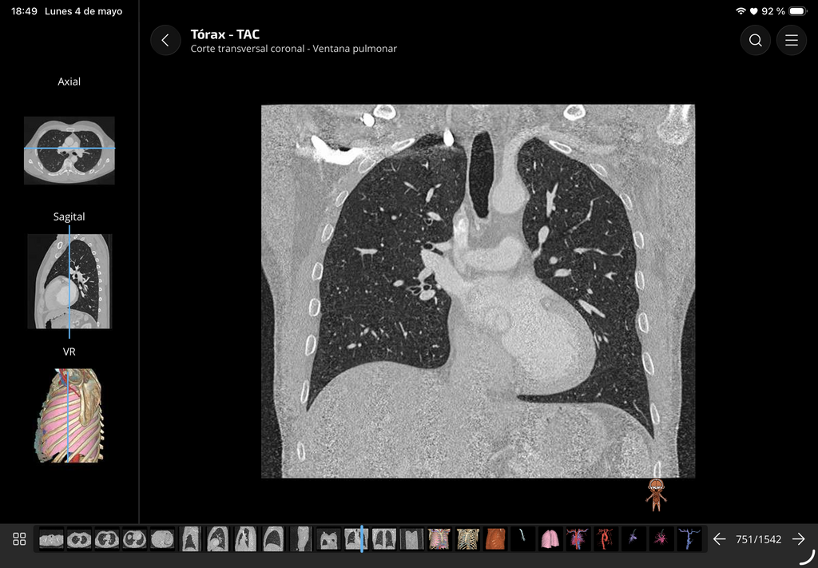Select the first axial series thumbnail in filmstrip
The width and height of the screenshot is (818, 568).
click(x=51, y=539)
